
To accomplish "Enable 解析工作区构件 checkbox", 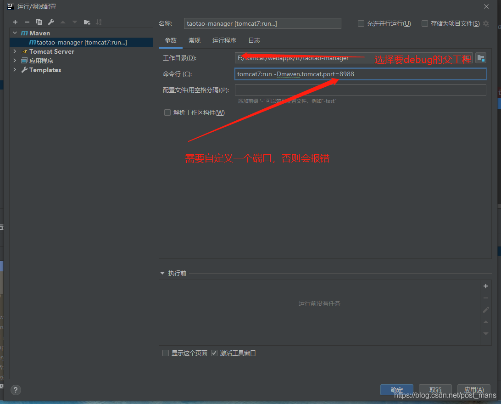I will pyautogui.click(x=167, y=112).
